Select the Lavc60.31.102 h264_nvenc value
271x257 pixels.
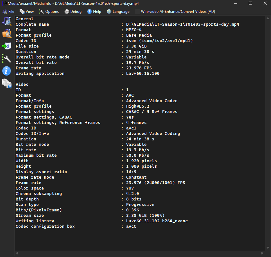157,221
